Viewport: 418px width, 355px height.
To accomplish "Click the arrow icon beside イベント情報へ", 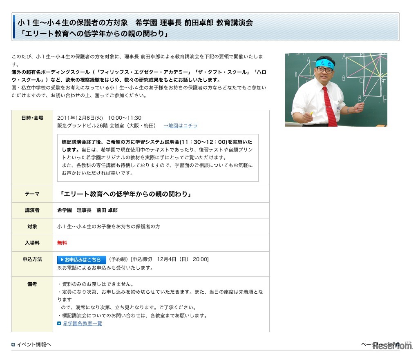I will click(13, 344).
